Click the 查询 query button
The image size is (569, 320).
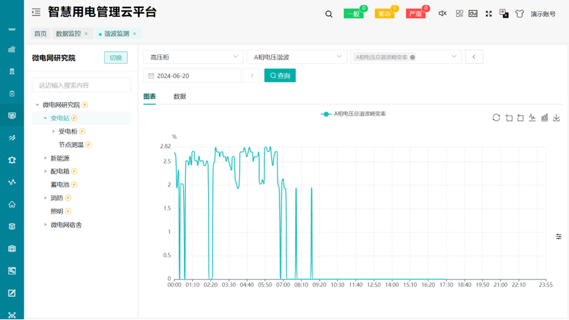click(x=279, y=75)
